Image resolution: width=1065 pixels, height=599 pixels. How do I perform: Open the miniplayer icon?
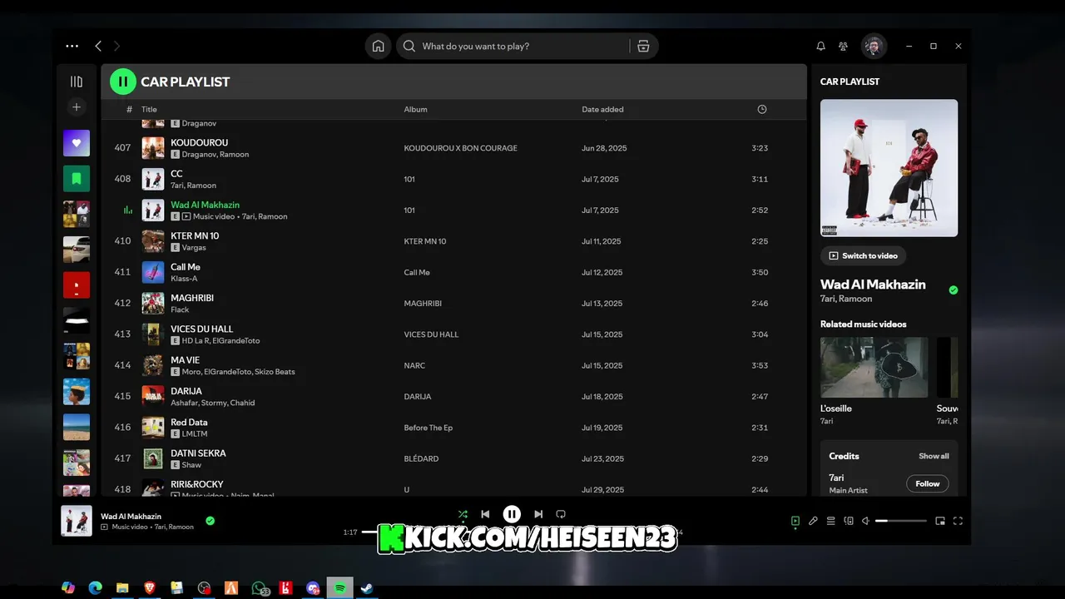pos(940,521)
